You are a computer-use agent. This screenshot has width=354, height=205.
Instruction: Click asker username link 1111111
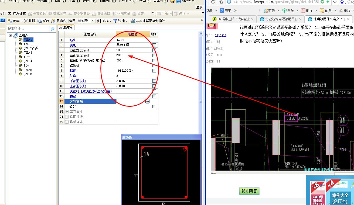(x=221, y=36)
